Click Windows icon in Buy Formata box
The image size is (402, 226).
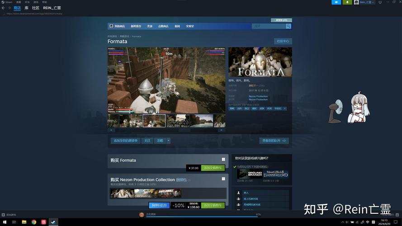click(x=223, y=160)
